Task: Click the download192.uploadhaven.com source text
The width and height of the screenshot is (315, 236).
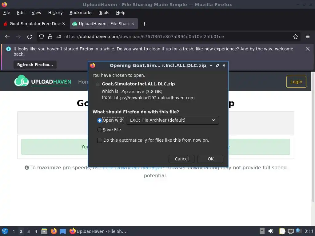Action: pyautogui.click(x=154, y=98)
